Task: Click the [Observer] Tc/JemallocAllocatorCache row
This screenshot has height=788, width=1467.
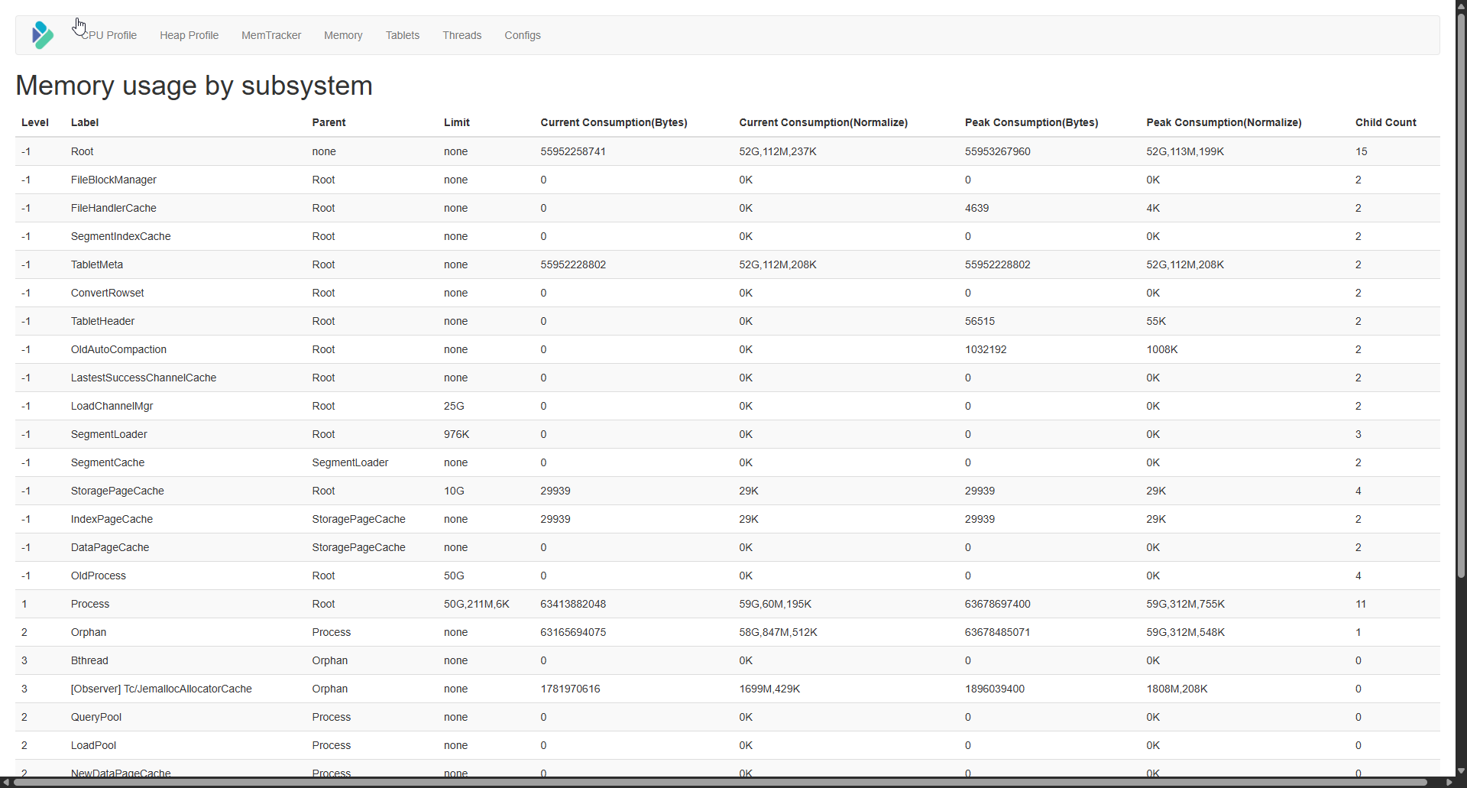Action: pos(161,689)
